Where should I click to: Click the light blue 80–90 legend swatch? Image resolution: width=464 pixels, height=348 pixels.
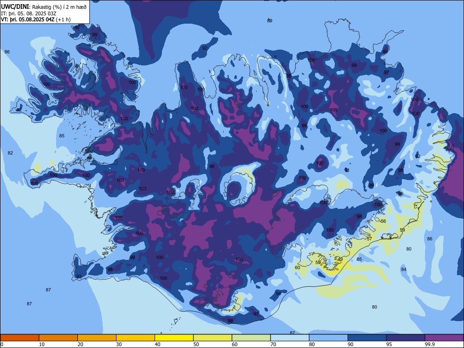click(x=329, y=338)
